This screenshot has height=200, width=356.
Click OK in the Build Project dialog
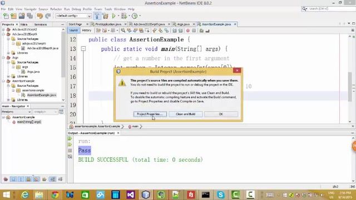pyautogui.click(x=221, y=114)
